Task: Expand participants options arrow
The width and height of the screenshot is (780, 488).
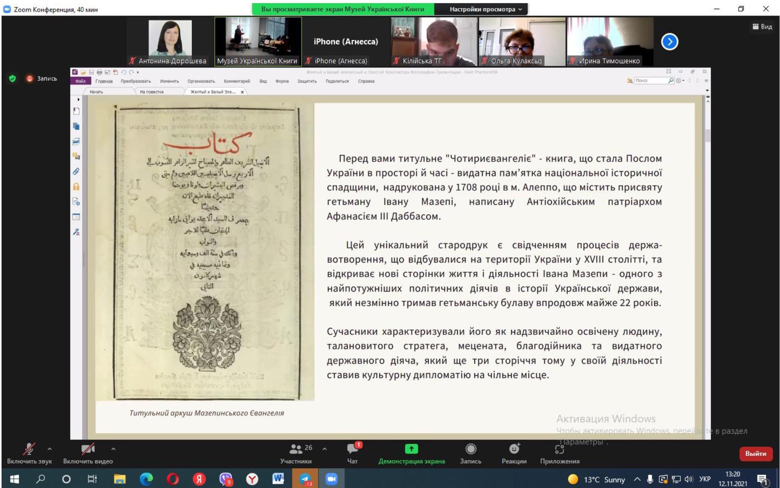Action: pos(324,449)
